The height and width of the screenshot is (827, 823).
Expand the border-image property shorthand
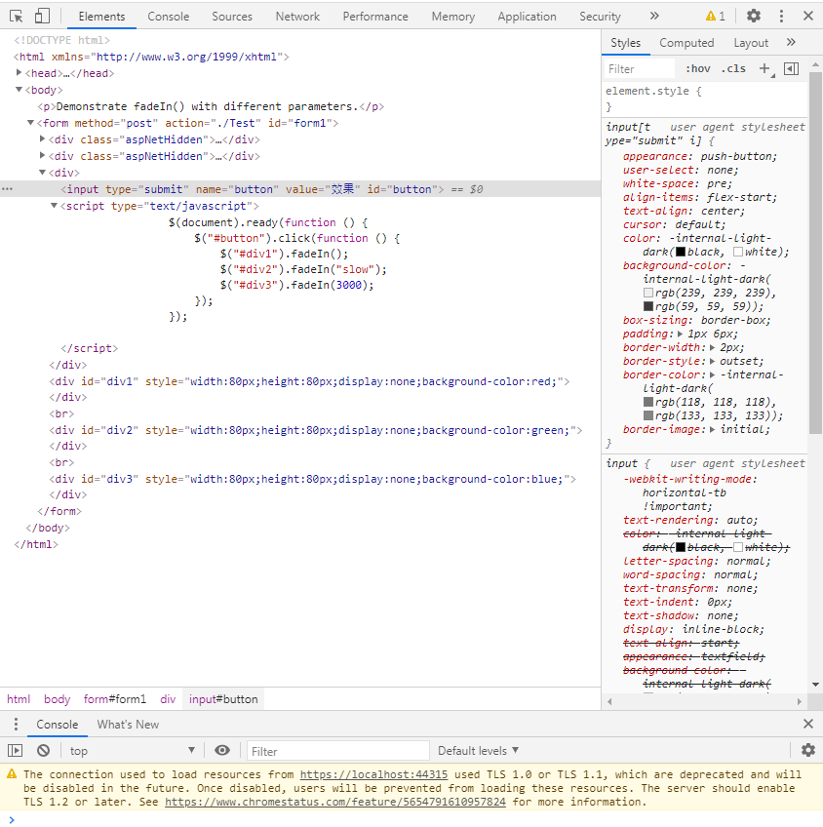click(712, 429)
